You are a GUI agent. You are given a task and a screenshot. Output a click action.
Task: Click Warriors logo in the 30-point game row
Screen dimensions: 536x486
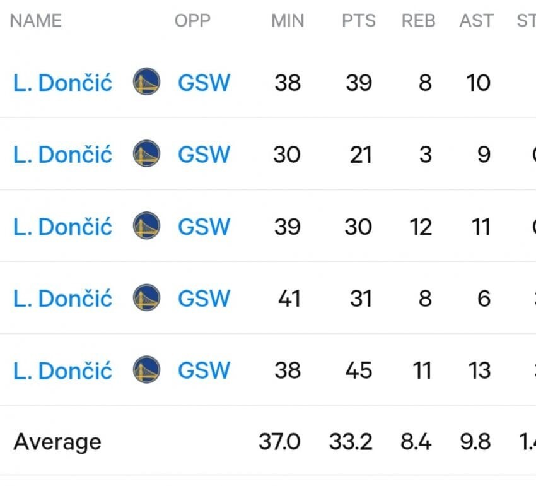pyautogui.click(x=147, y=226)
